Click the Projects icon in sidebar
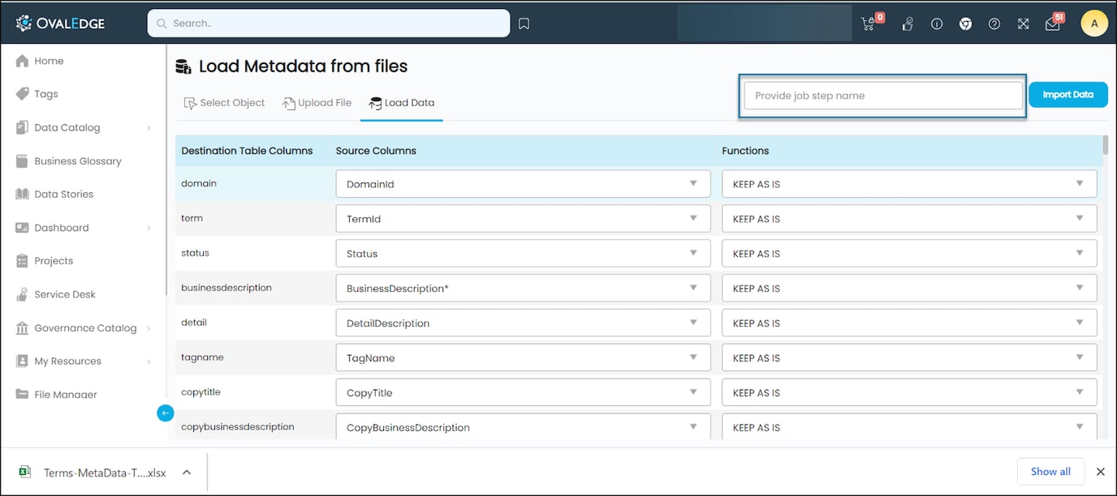Image resolution: width=1117 pixels, height=496 pixels. click(x=22, y=261)
